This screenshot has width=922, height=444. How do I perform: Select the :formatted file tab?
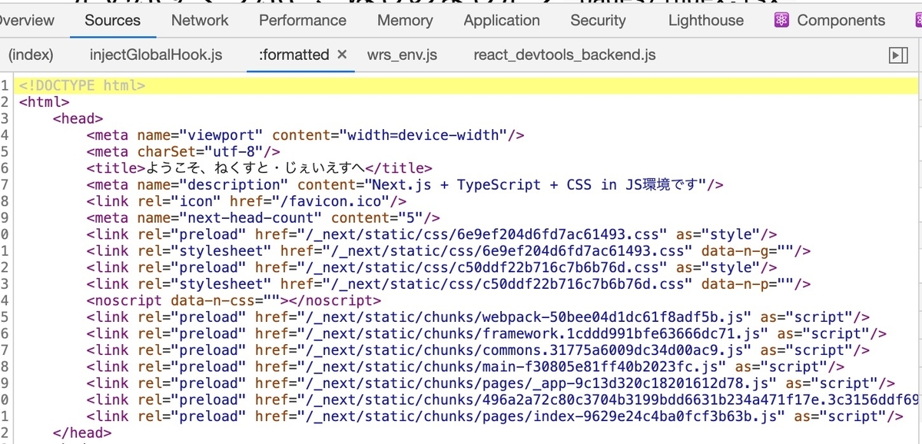(294, 55)
